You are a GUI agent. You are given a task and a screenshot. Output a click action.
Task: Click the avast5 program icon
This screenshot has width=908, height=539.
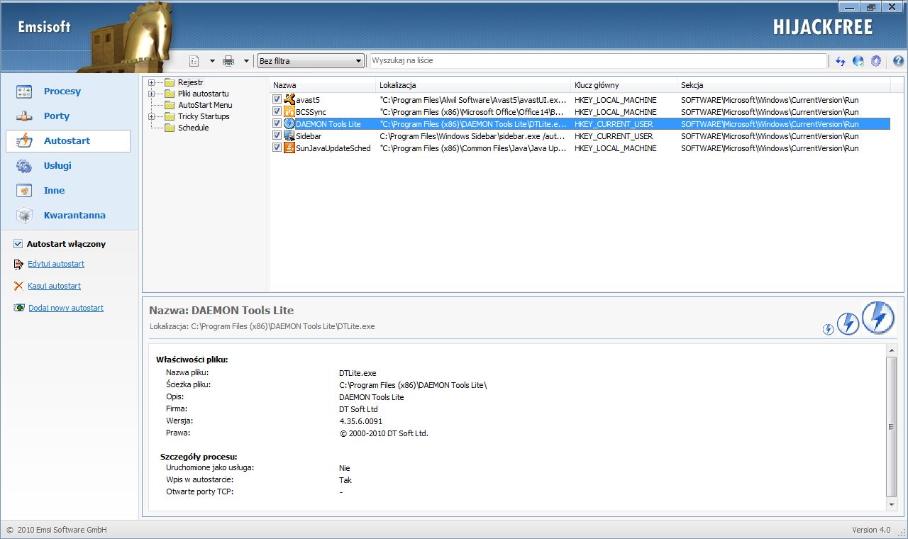tap(289, 100)
